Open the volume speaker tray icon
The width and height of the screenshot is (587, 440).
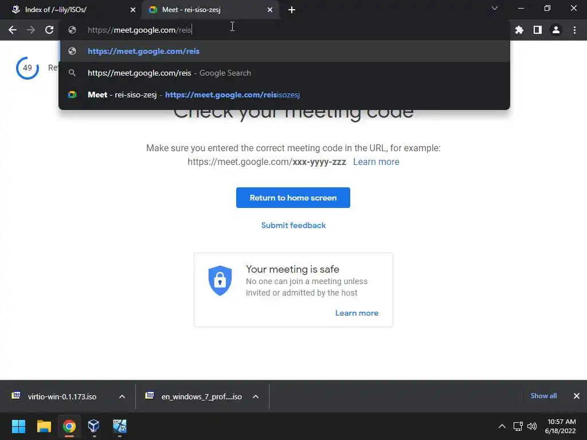point(532,426)
